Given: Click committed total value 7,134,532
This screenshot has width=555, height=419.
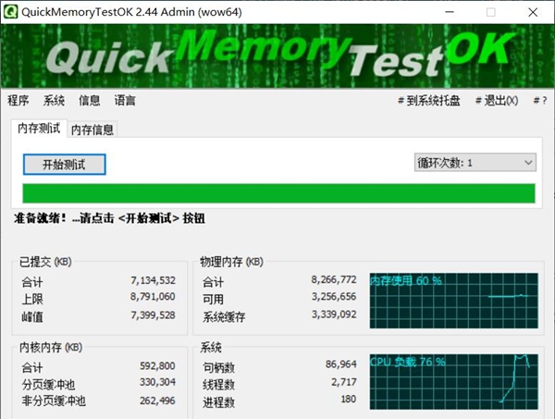Looking at the screenshot, I should click(x=153, y=280).
